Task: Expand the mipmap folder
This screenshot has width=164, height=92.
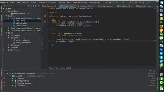Action: [x=9, y=45]
